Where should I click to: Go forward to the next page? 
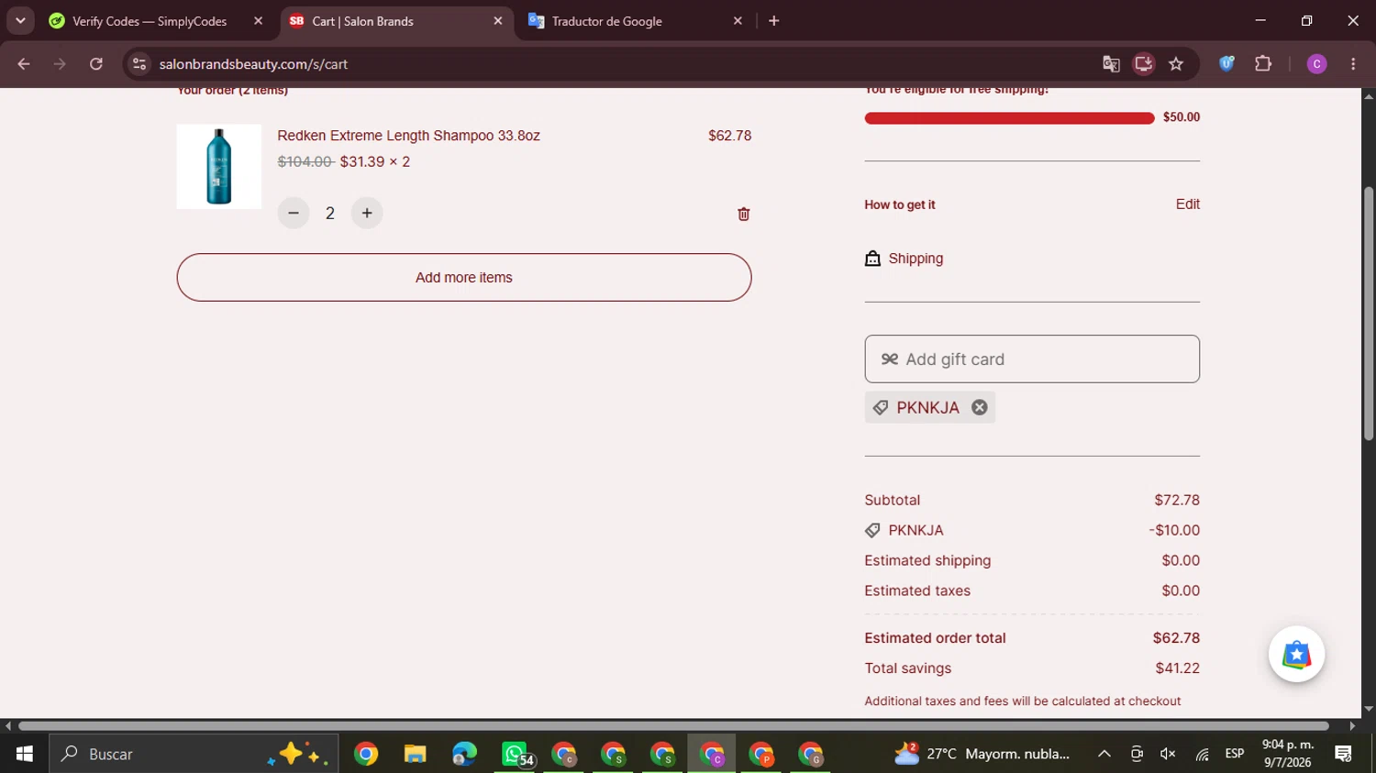click(60, 64)
